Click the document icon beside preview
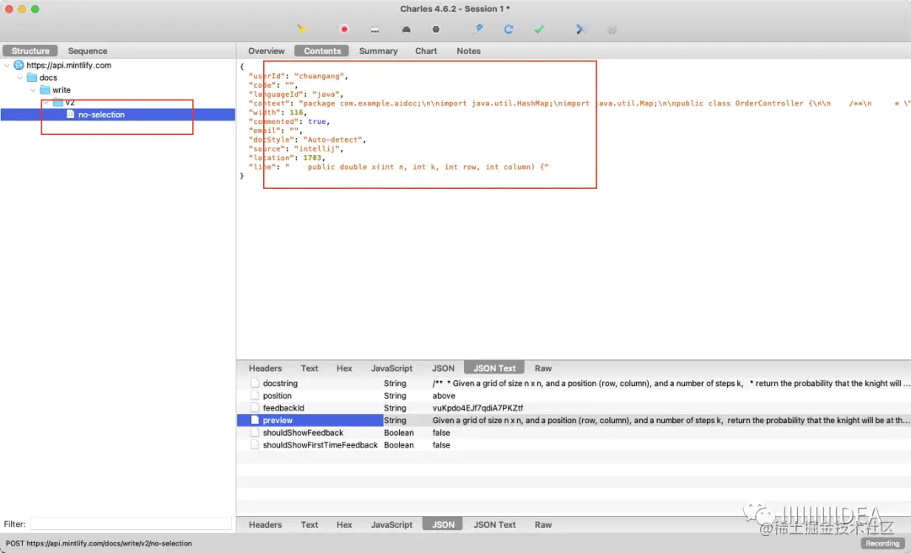911x553 pixels. click(255, 420)
